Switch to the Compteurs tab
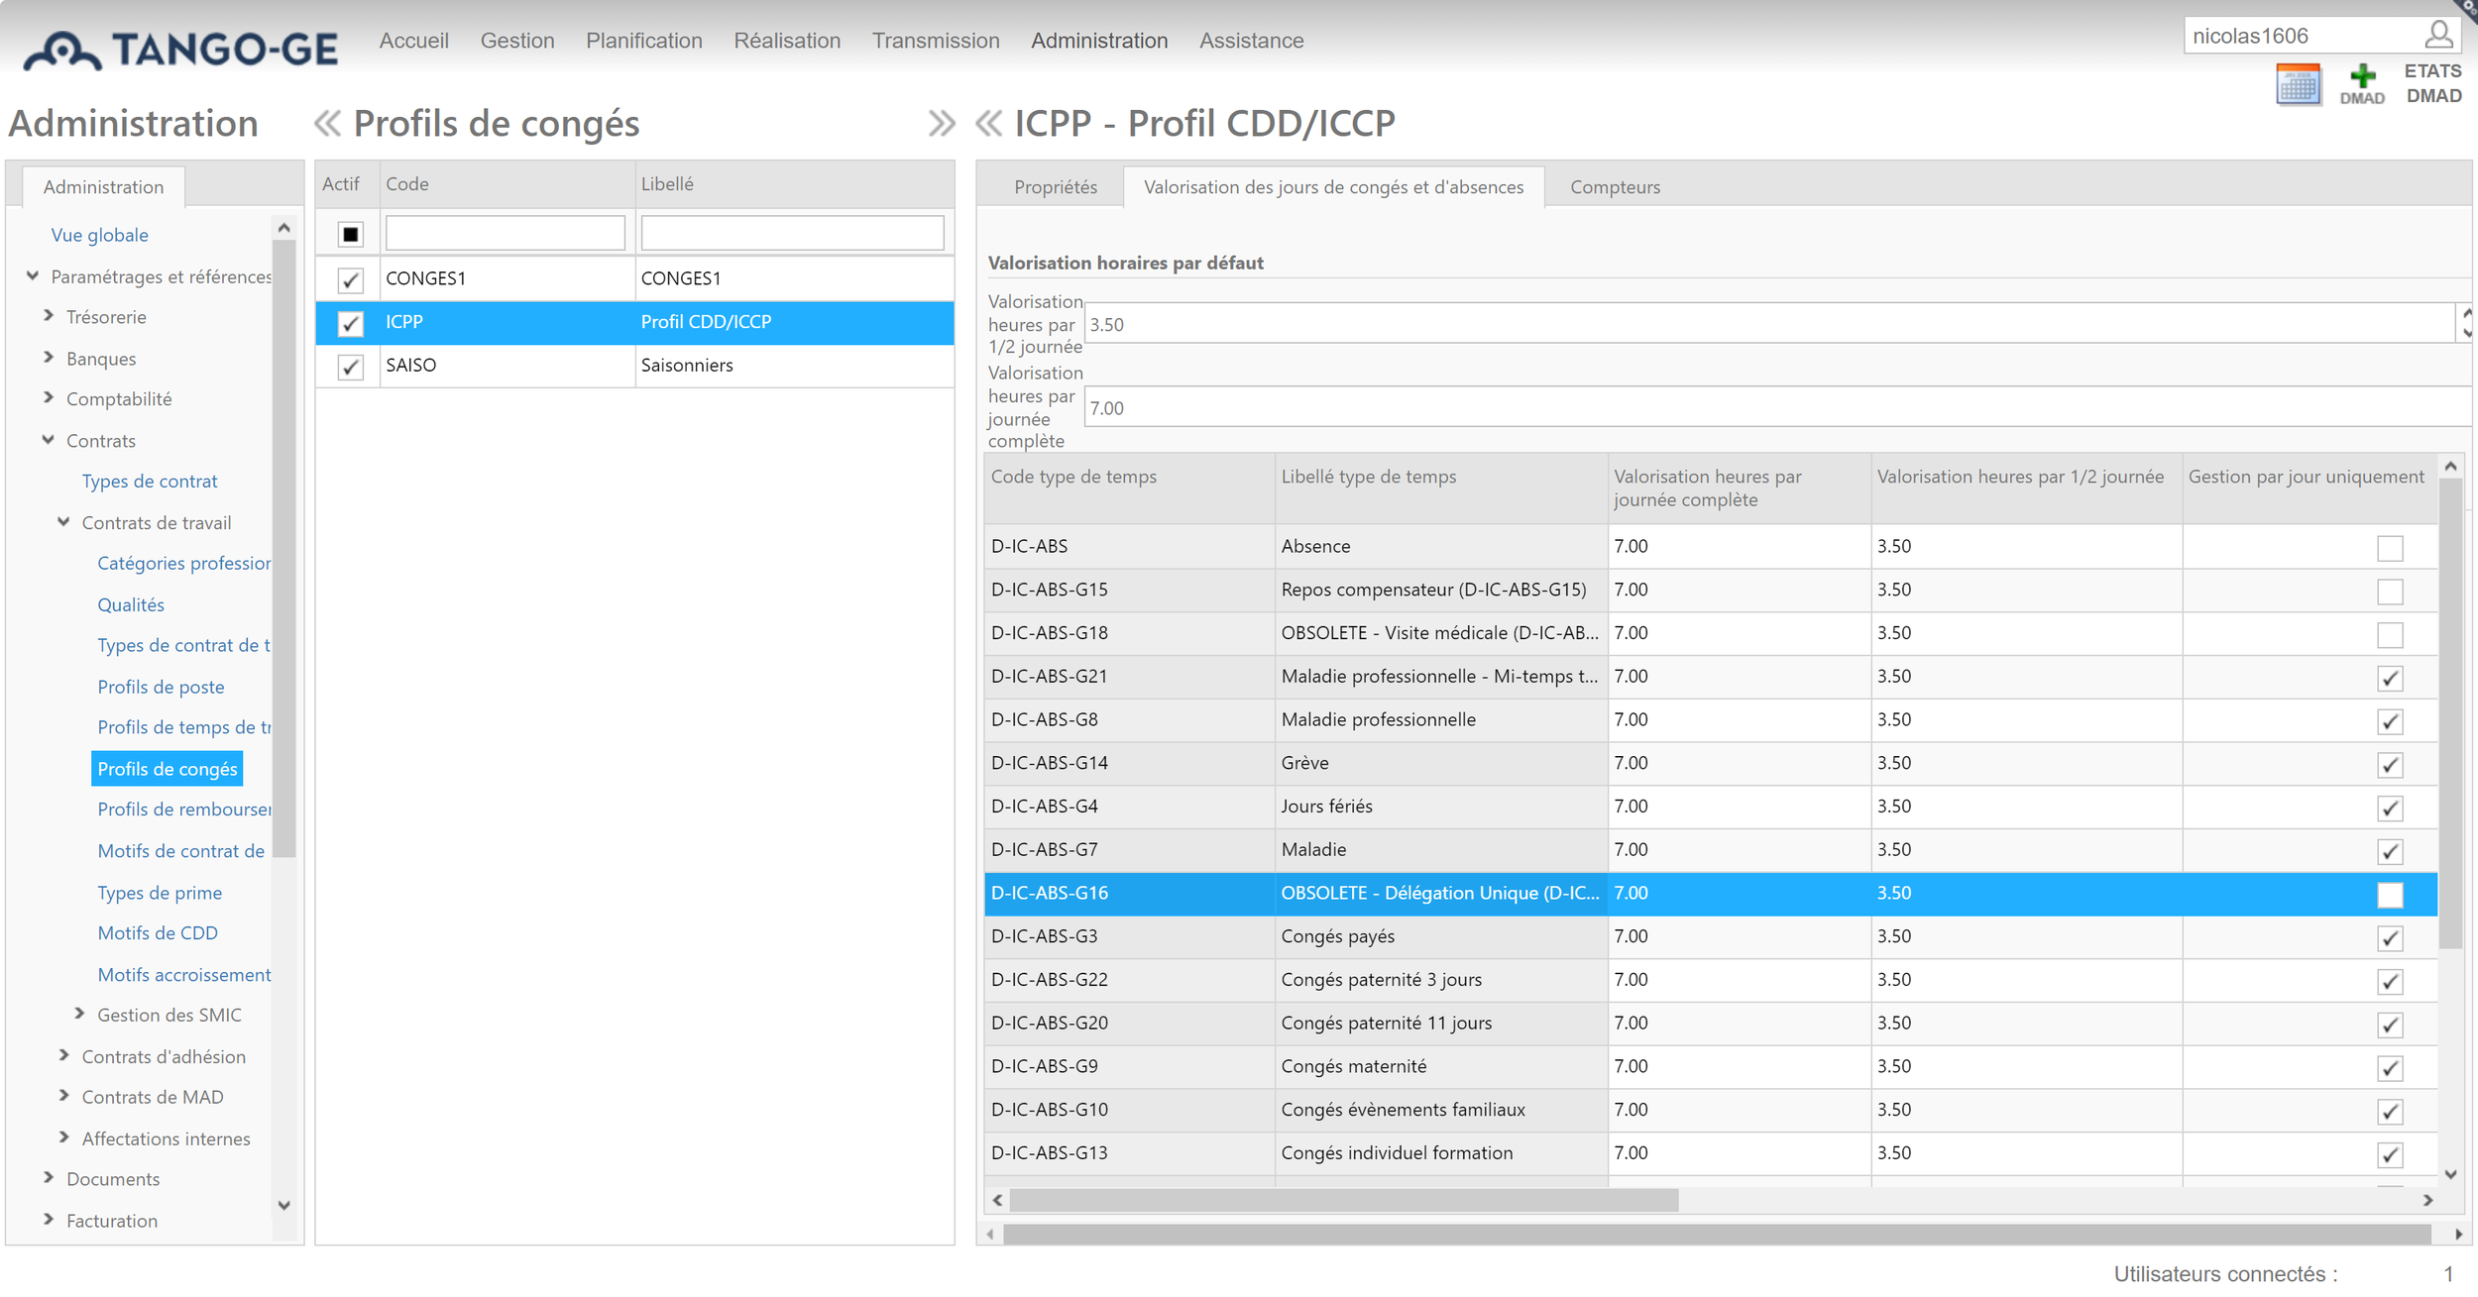Screen dimensions: 2478x1297 click(1615, 187)
